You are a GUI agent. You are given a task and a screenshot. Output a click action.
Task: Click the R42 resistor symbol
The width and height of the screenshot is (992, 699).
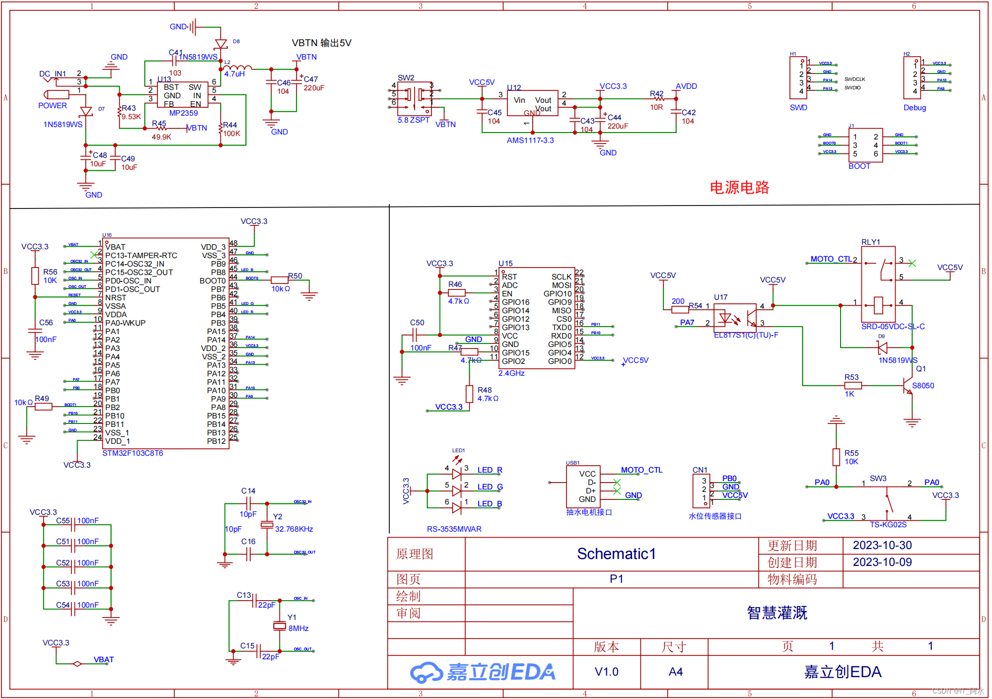[x=659, y=99]
